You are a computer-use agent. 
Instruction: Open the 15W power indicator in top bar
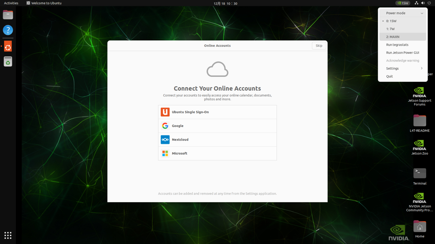coord(402,3)
